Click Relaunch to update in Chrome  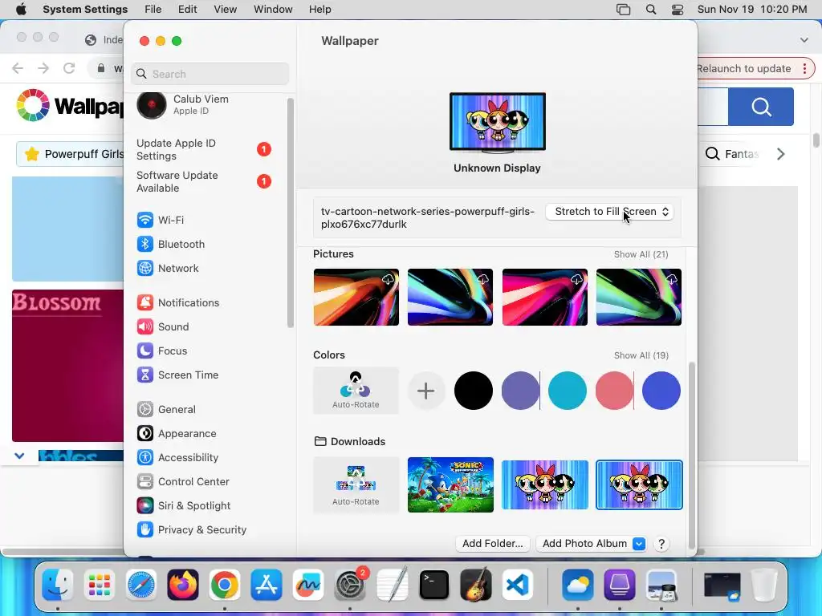(744, 69)
